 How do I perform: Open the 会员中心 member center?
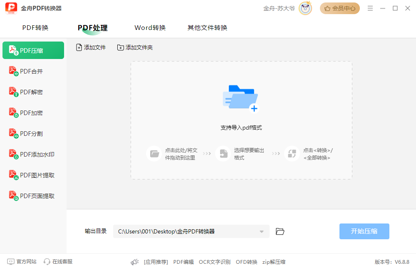pos(340,8)
